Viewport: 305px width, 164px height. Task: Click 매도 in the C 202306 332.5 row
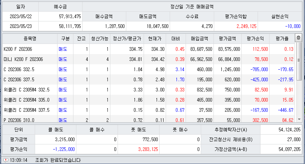[x=63, y=69]
